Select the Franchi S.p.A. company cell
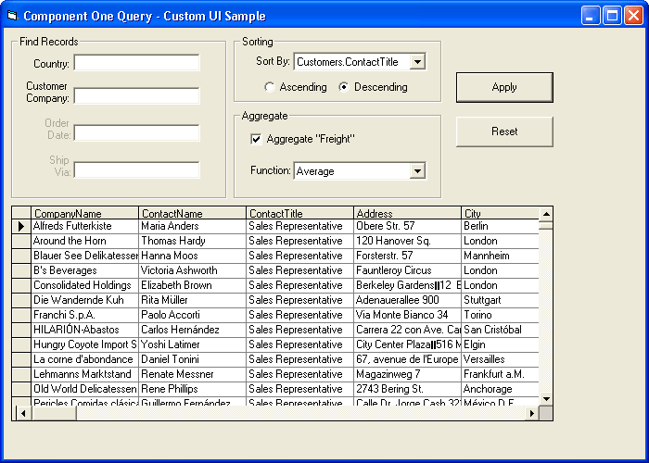 84,315
